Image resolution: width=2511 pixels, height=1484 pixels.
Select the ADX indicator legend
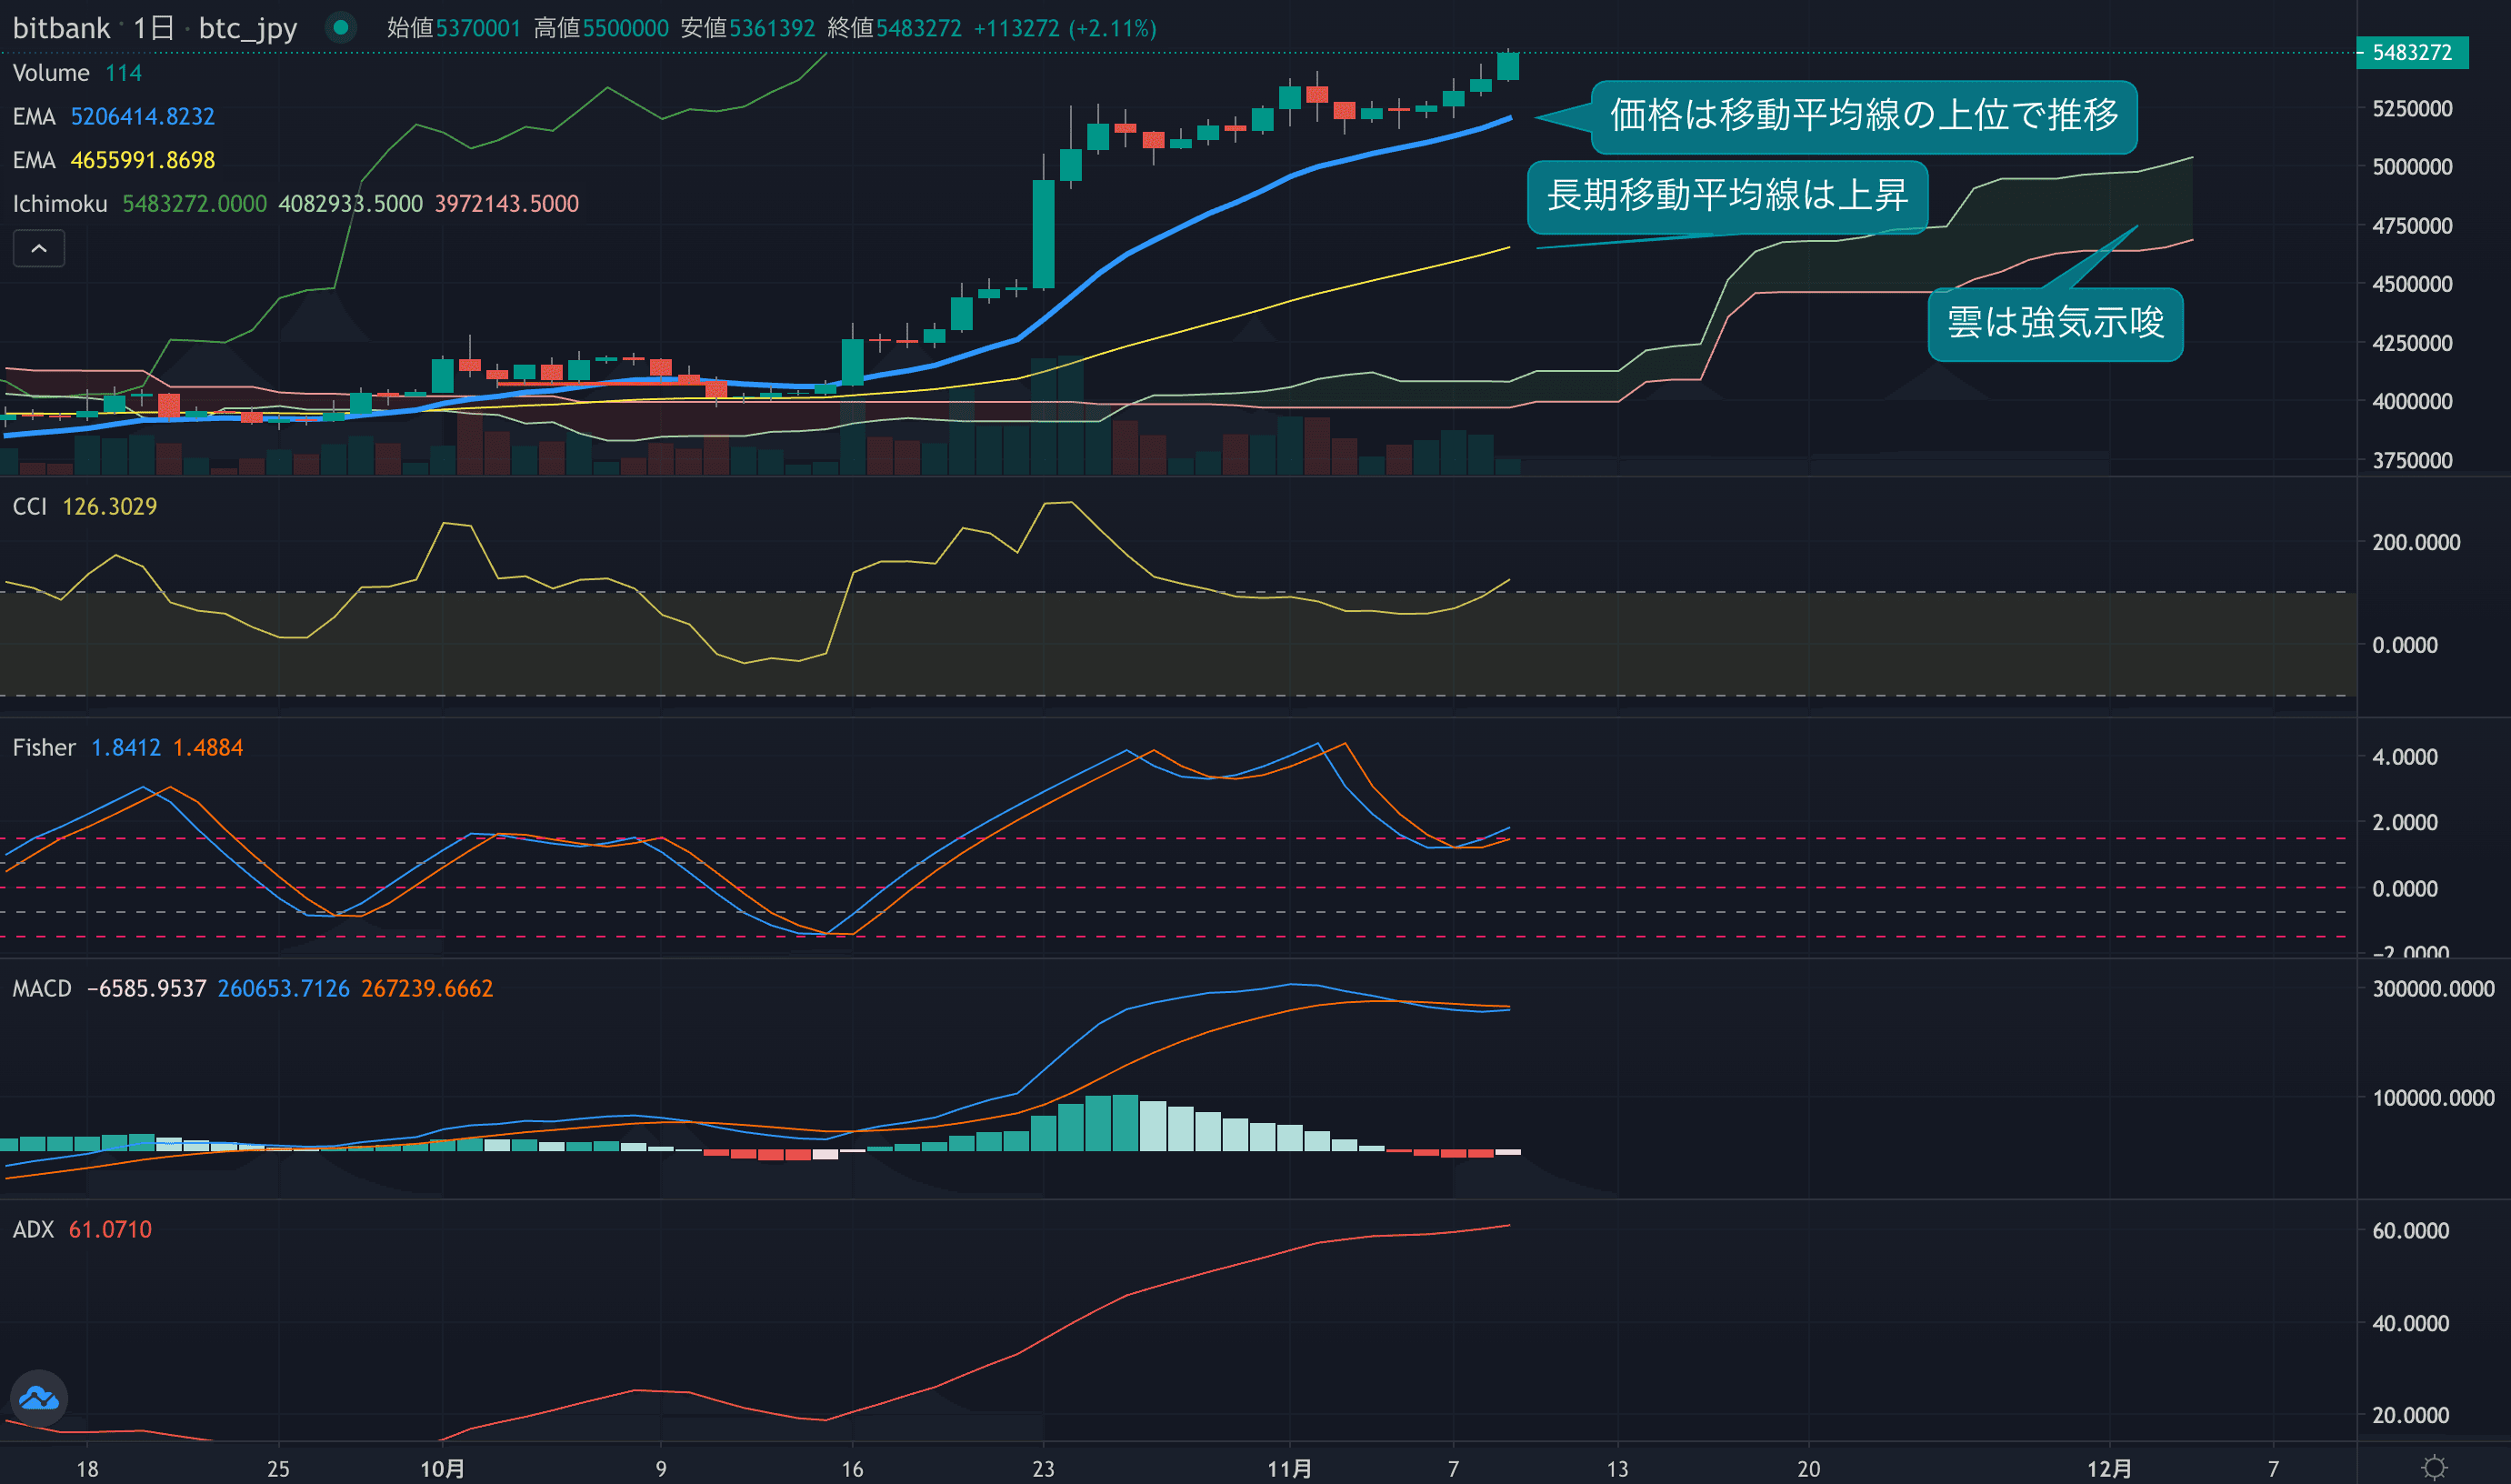pyautogui.click(x=33, y=1229)
